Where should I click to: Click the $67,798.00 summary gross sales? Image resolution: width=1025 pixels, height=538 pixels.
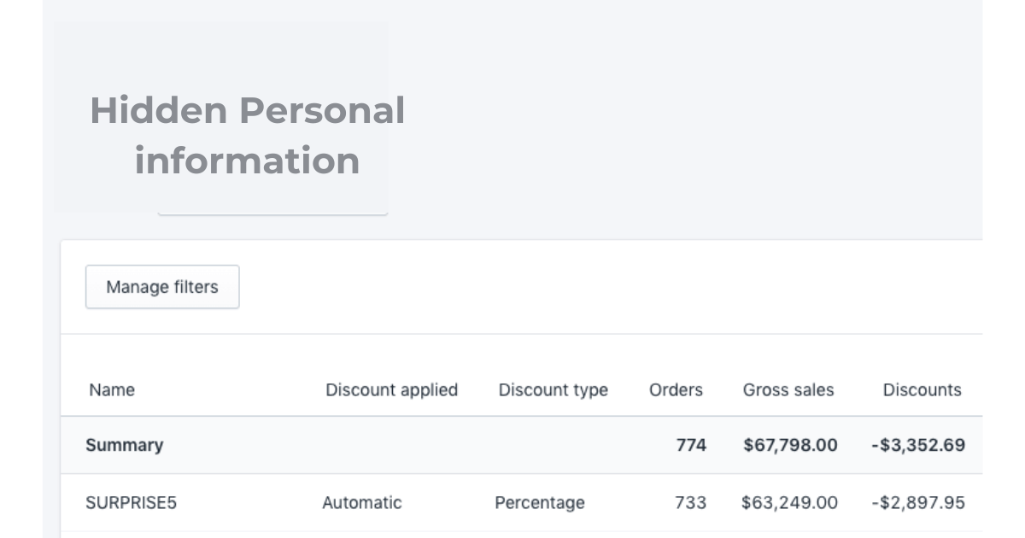[790, 445]
